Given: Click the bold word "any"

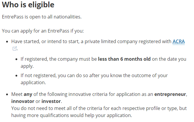Looking at the screenshot, I should (x=28, y=94).
